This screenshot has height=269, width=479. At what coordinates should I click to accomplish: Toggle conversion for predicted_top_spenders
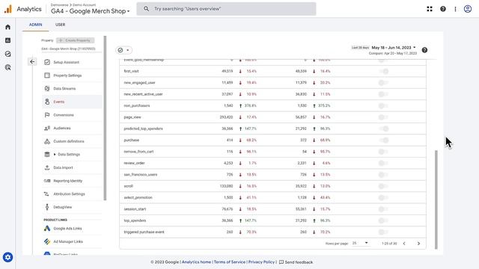pos(383,129)
